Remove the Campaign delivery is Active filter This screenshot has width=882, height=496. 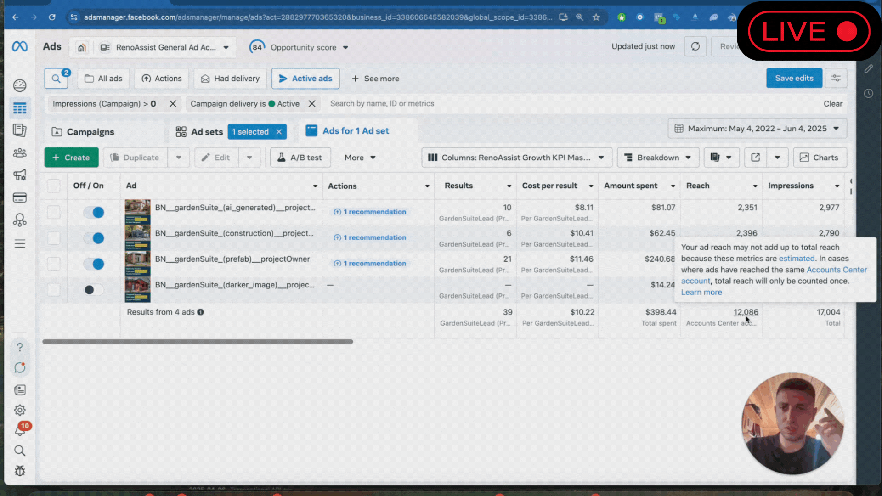click(x=311, y=104)
